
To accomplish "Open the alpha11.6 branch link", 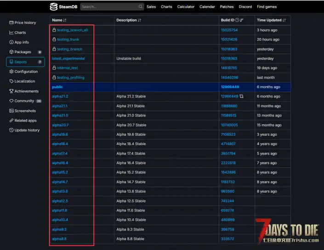I will tap(59, 211).
